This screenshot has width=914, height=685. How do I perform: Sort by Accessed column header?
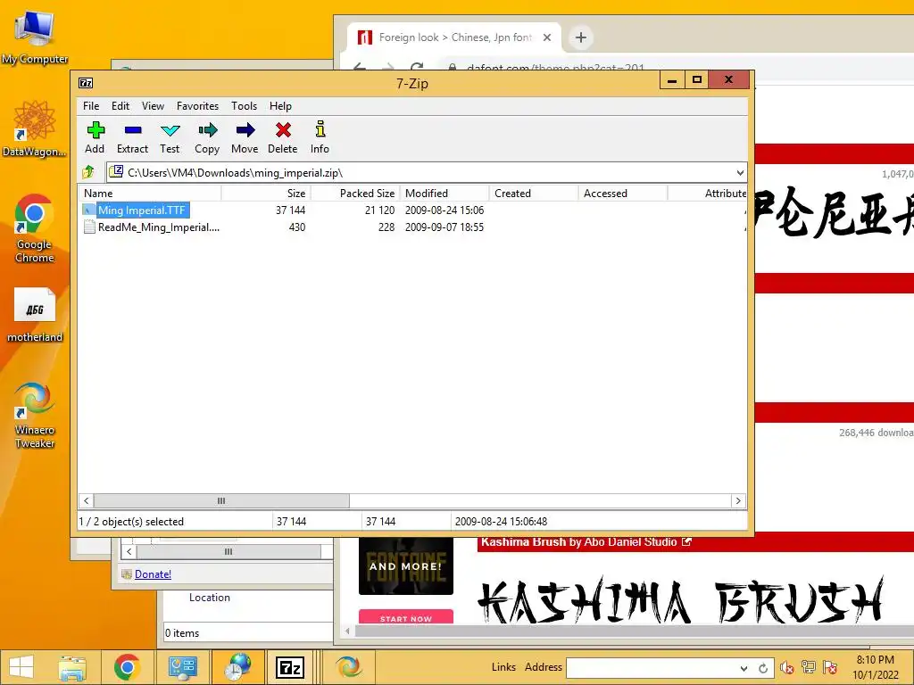622,194
